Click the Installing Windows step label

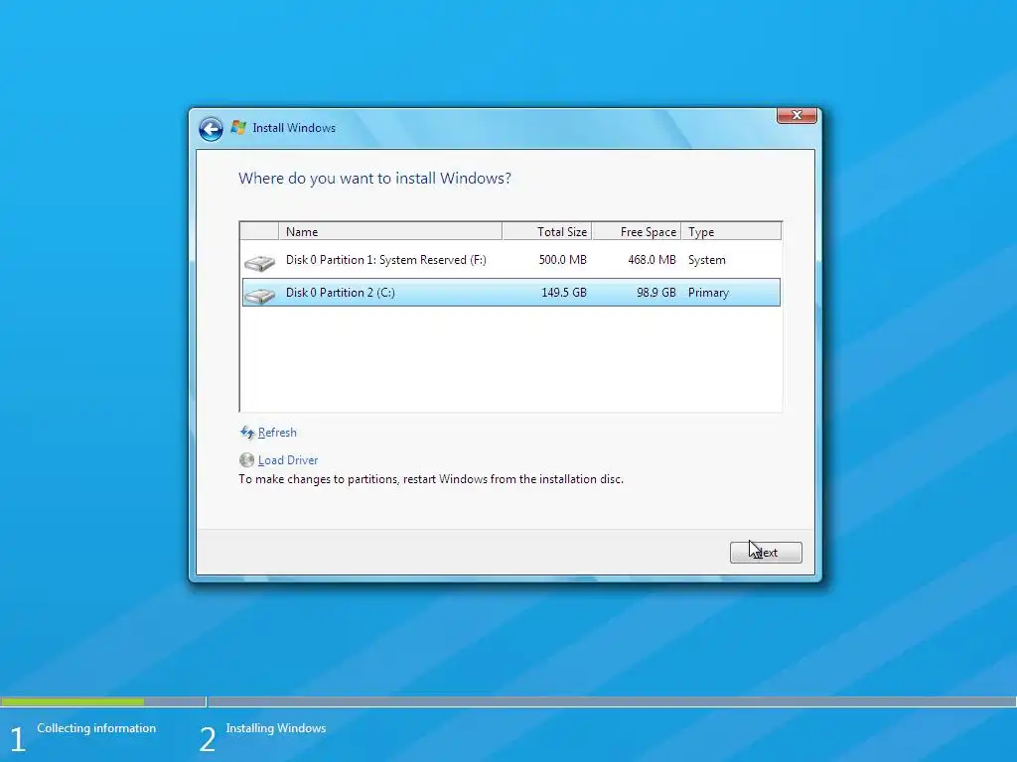pos(276,728)
